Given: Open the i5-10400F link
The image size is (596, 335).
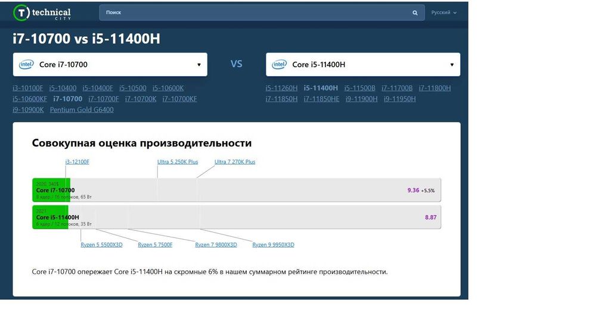Looking at the screenshot, I should tap(98, 88).
